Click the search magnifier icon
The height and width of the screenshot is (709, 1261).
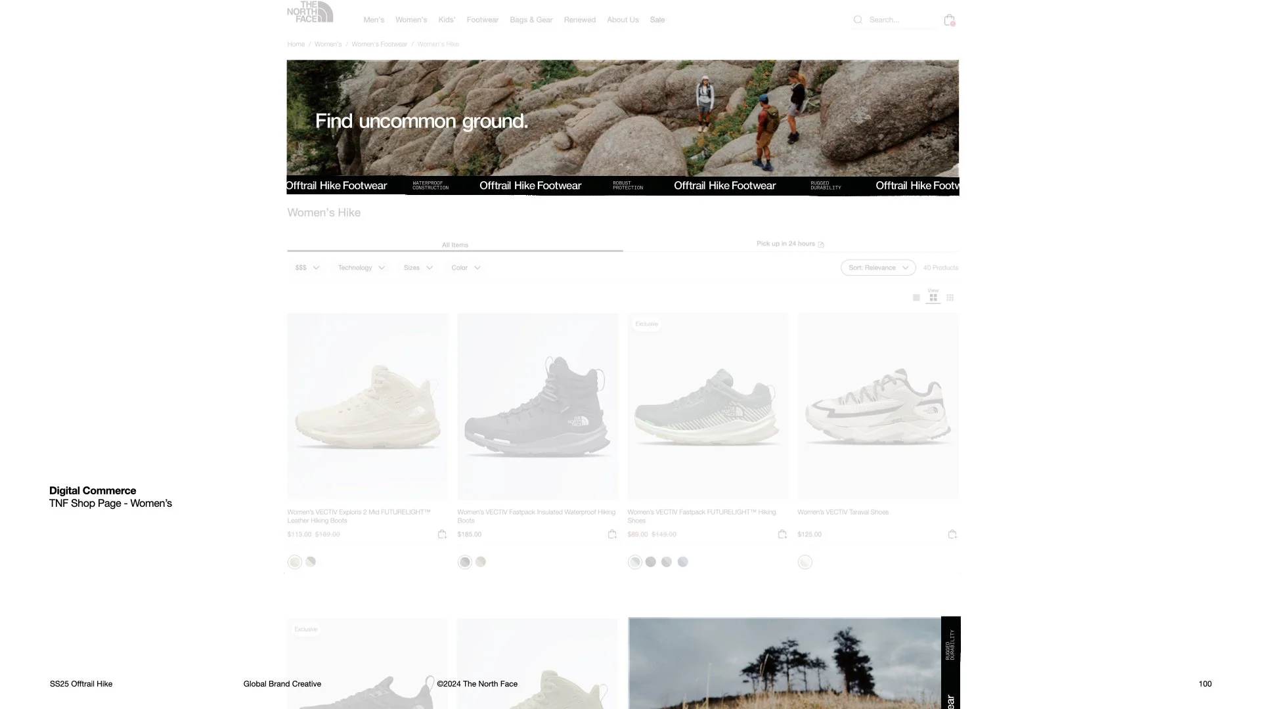[858, 20]
